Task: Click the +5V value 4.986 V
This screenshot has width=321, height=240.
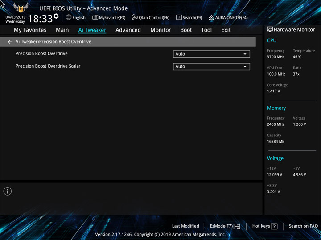Action: click(300, 175)
